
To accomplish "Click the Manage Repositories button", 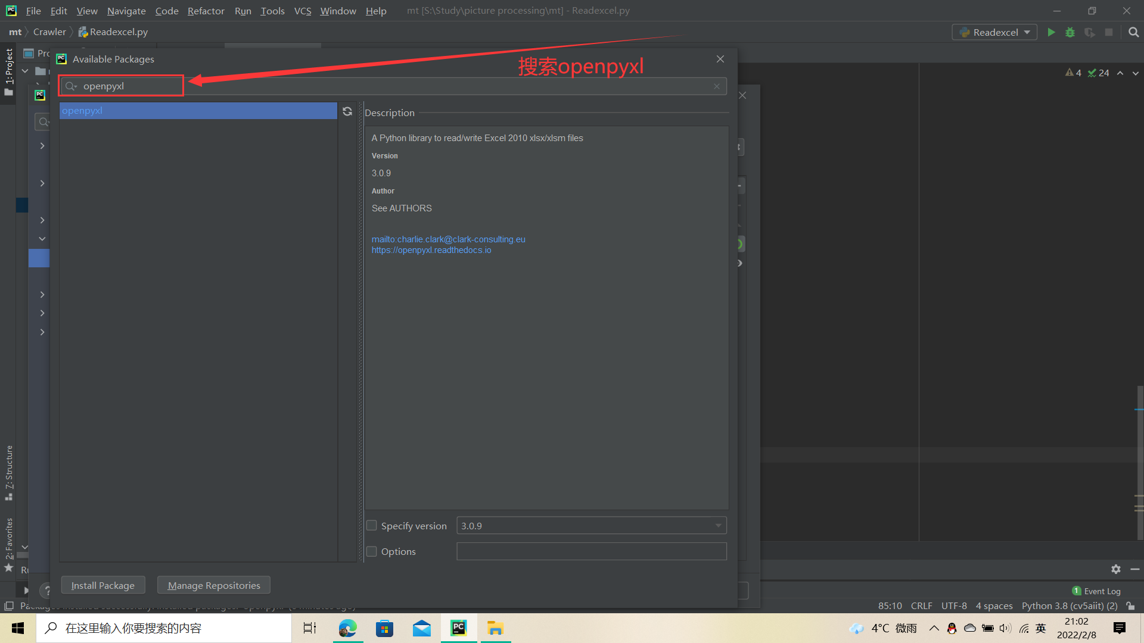I will click(213, 585).
